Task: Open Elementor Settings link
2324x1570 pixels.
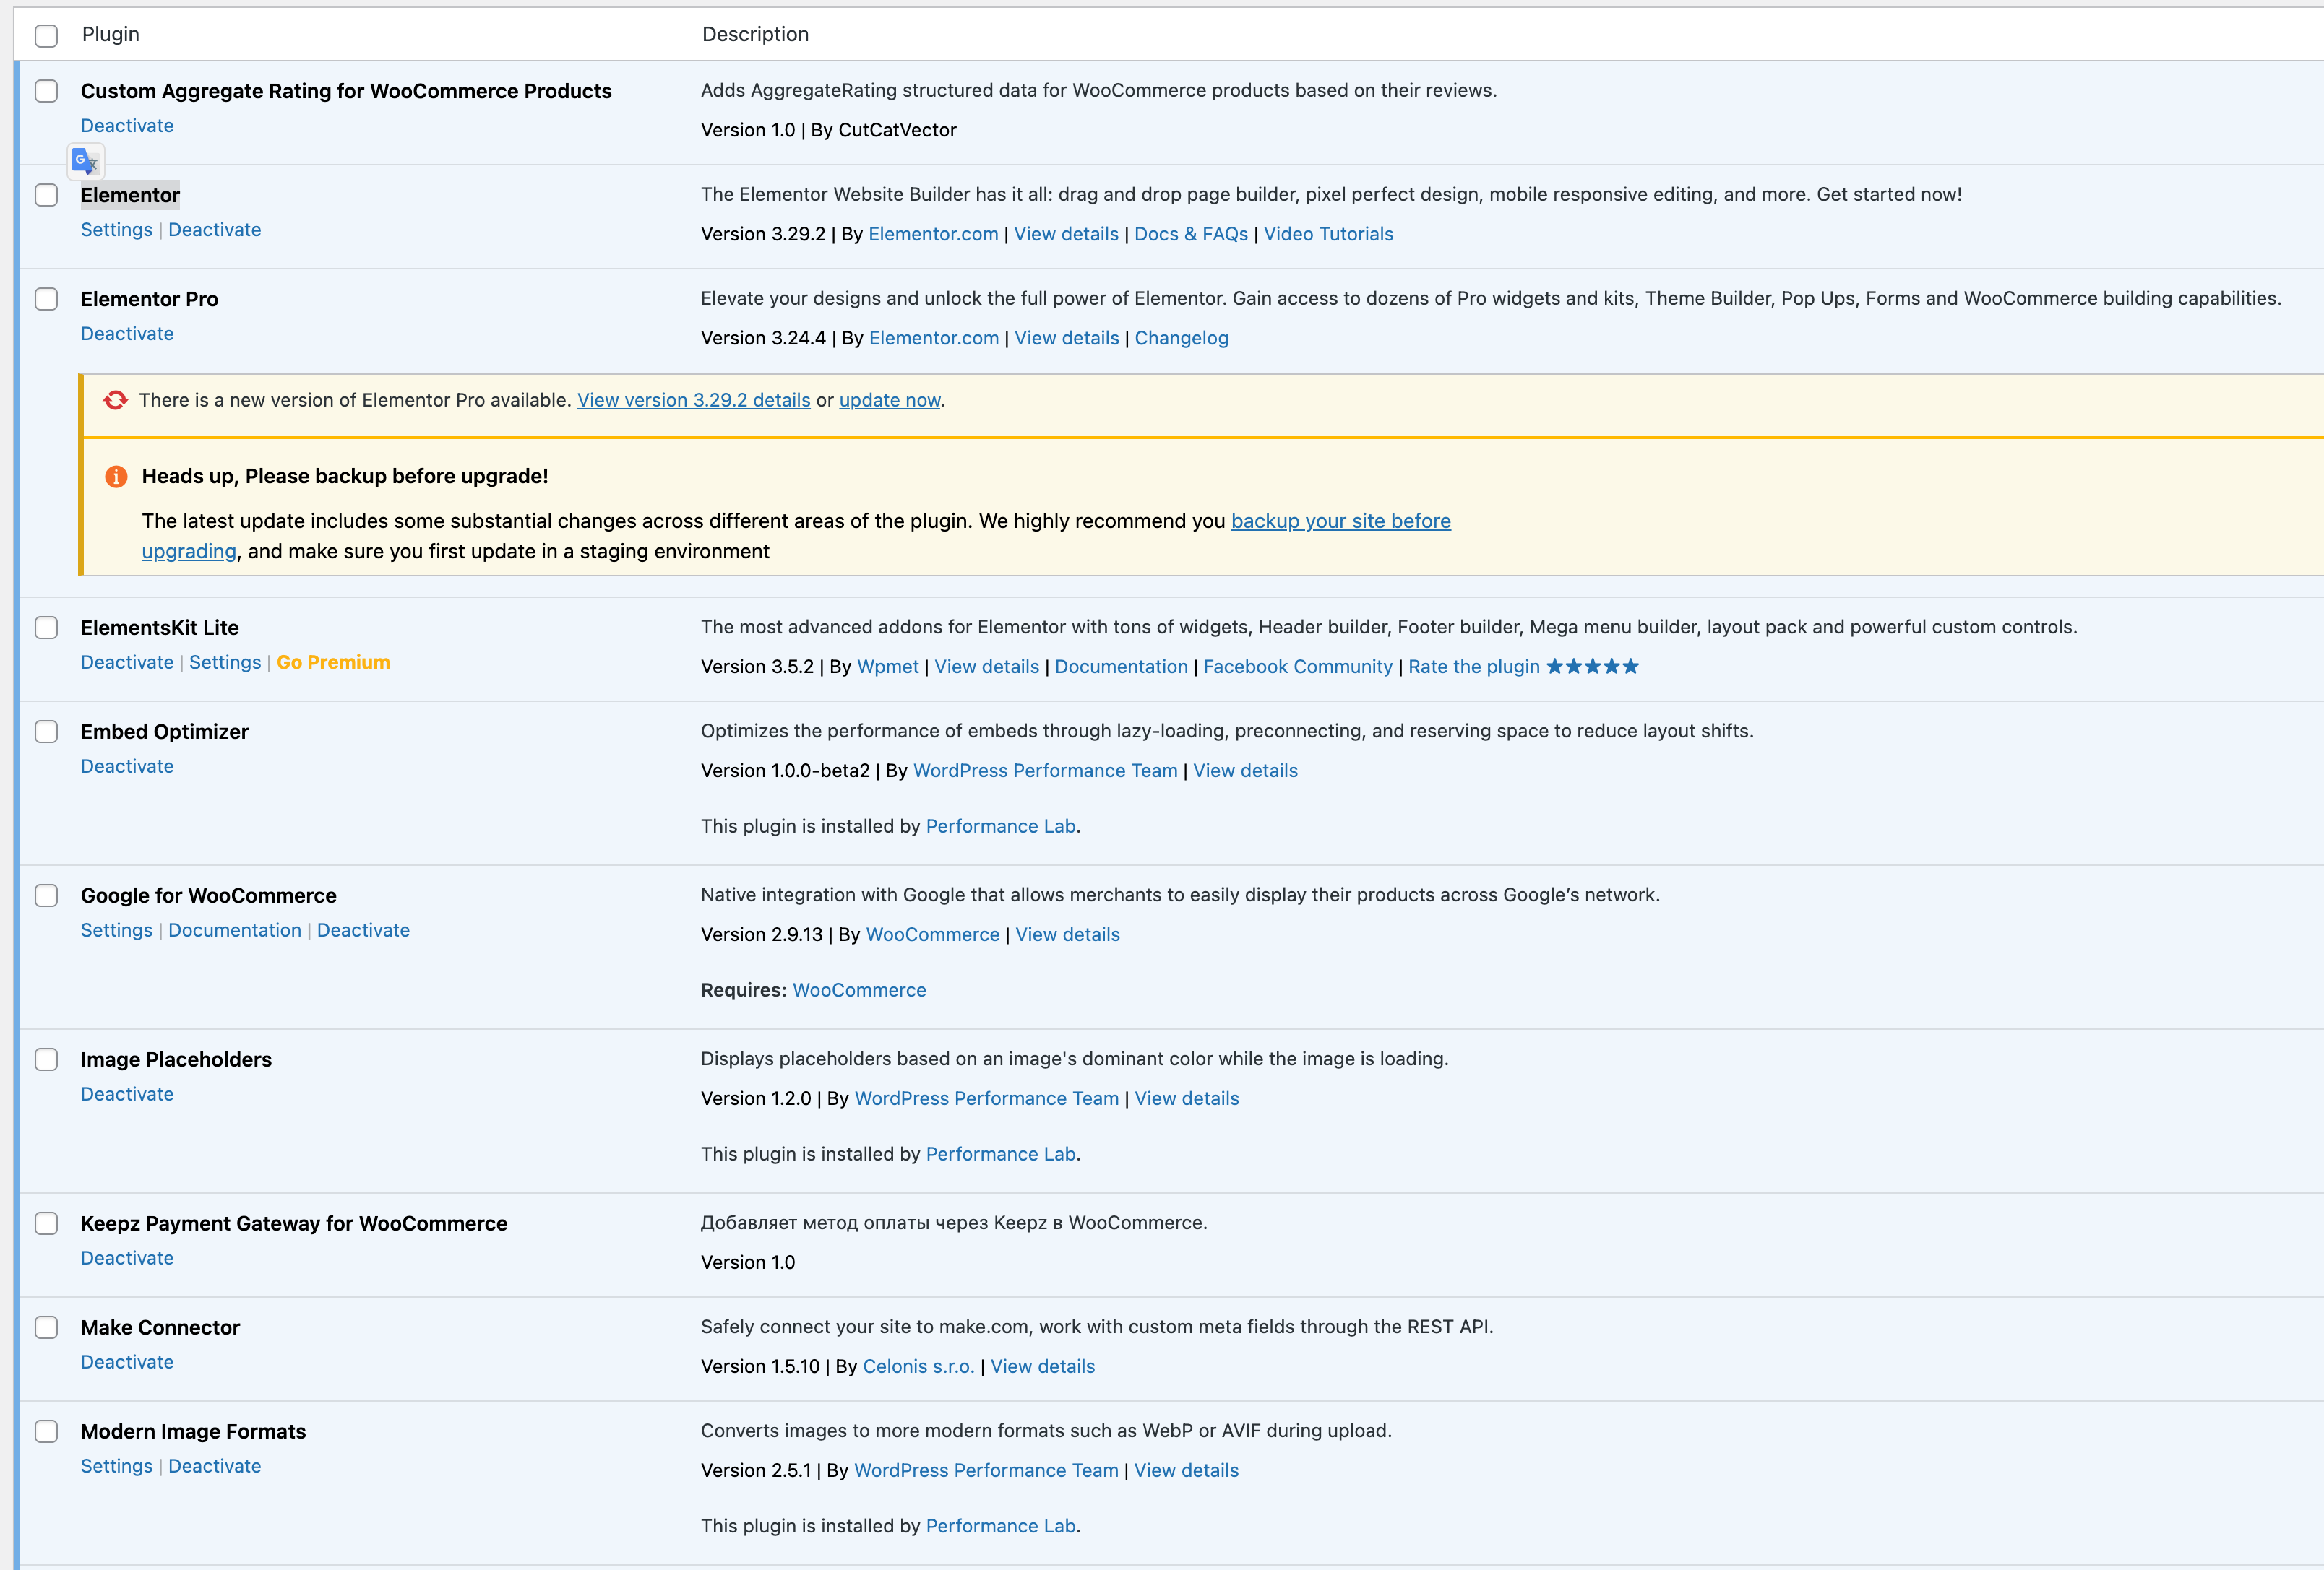Action: pyautogui.click(x=116, y=230)
